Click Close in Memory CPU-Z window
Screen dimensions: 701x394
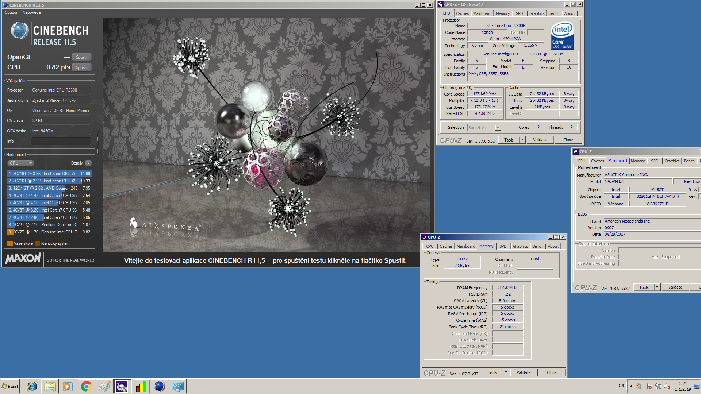[552, 372]
